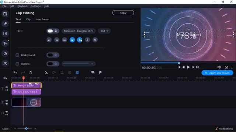Center the text alignment
236x132 pixels.
click(72, 40)
